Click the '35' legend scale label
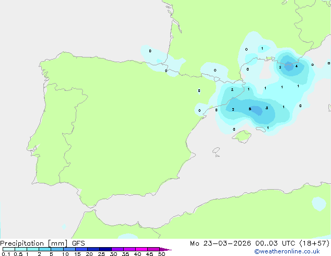The height and width of the screenshot is (256, 331). point(125,254)
